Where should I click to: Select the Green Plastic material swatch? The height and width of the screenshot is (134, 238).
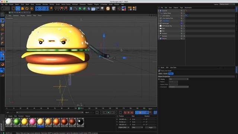tap(17, 122)
